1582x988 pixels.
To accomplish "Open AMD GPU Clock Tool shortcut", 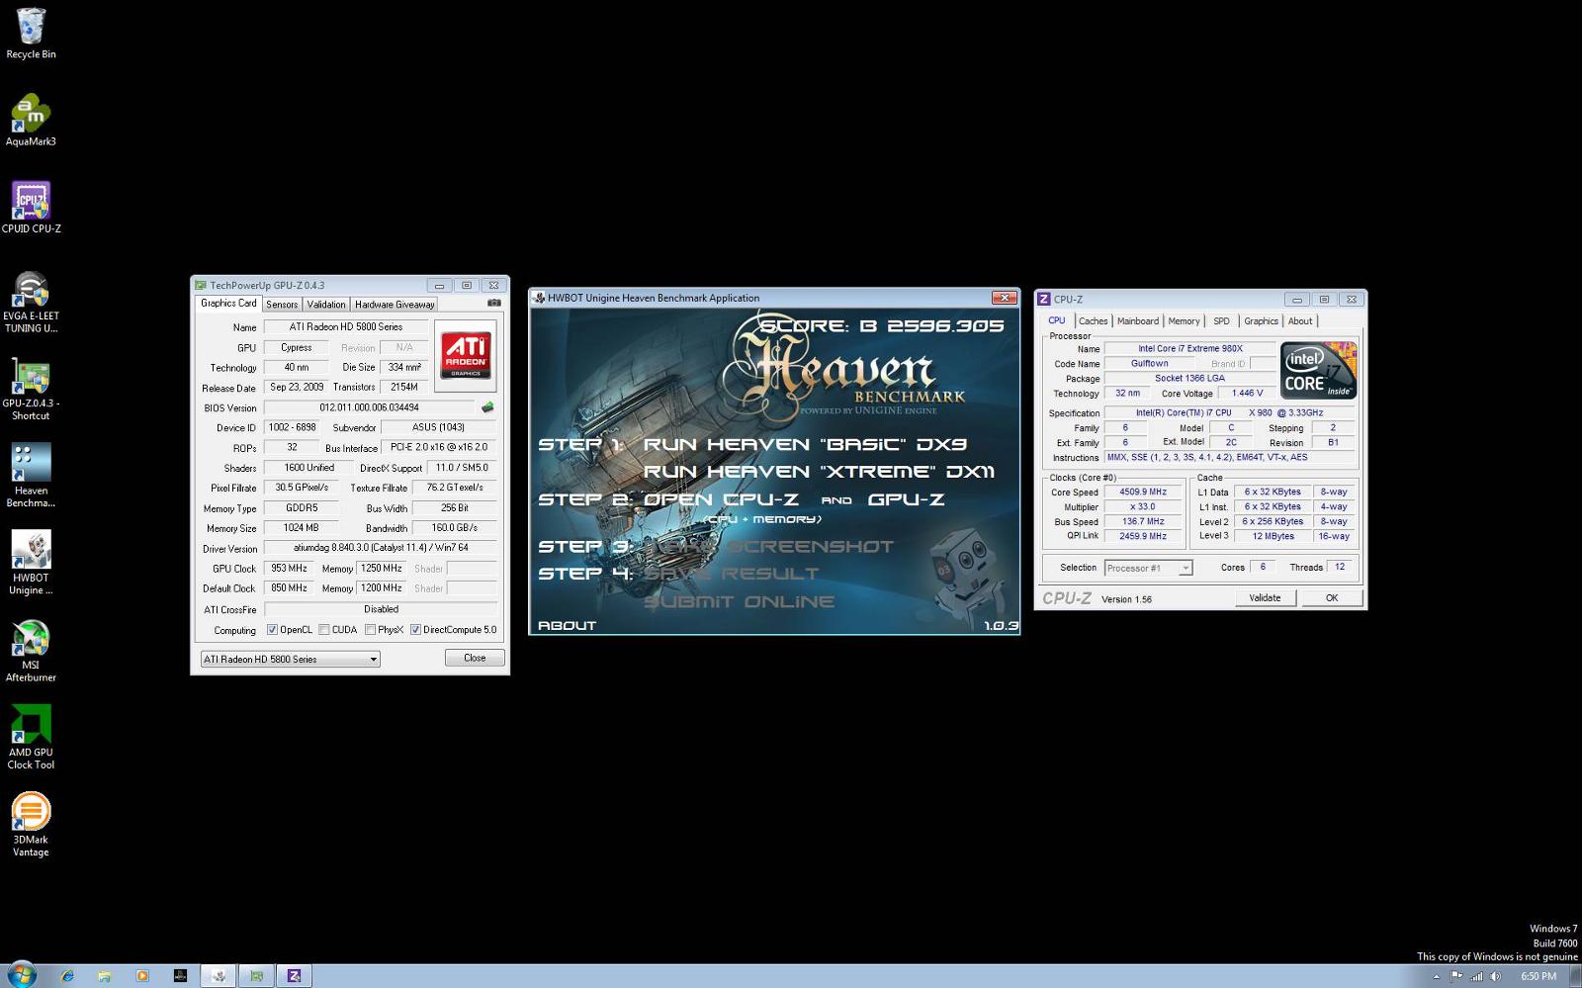I will pos(31,737).
